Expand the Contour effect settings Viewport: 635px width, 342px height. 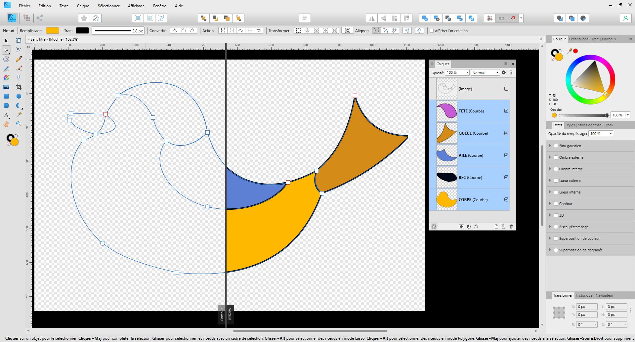550,203
